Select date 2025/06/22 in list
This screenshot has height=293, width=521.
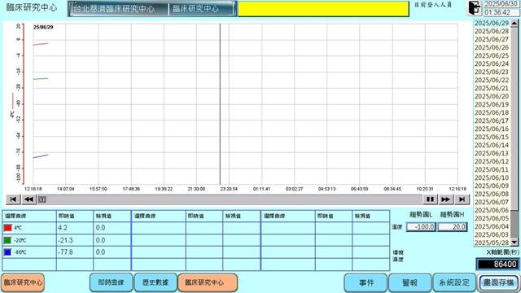tap(492, 80)
